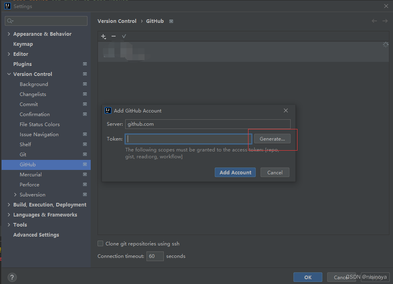
Task: Focus the Token input field
Action: point(189,139)
